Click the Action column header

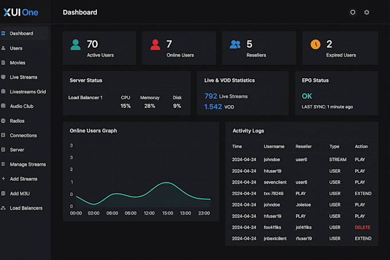(x=361, y=146)
